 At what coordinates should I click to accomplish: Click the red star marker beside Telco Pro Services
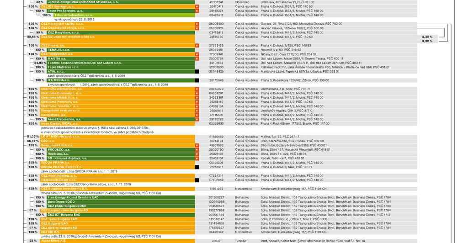tap(197, 11)
